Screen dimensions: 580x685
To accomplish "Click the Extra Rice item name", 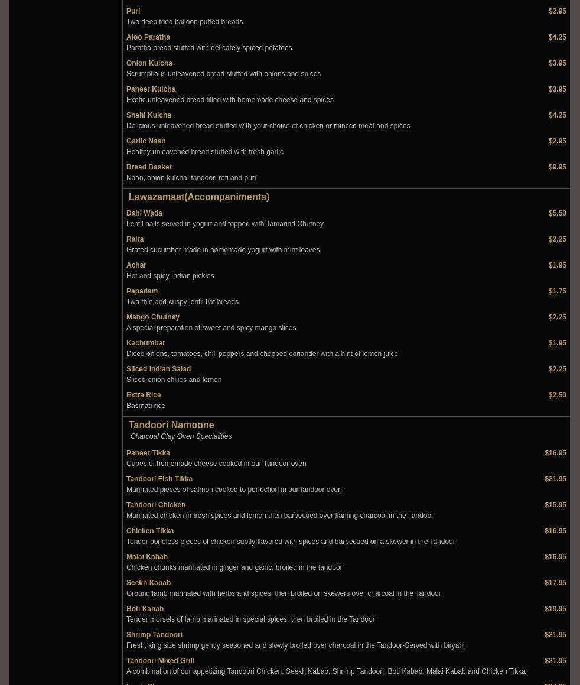I will click(x=144, y=395).
